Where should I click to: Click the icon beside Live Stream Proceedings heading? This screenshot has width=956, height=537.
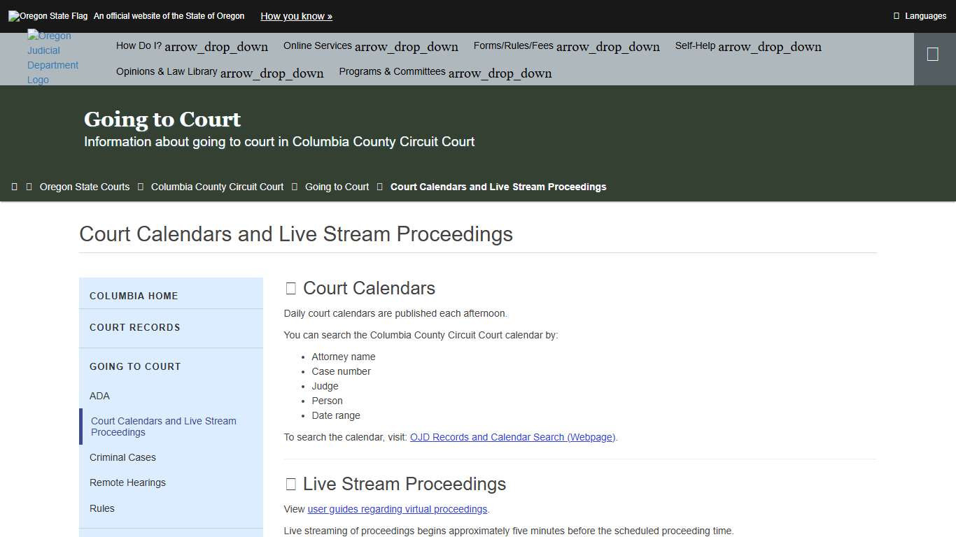pos(290,483)
